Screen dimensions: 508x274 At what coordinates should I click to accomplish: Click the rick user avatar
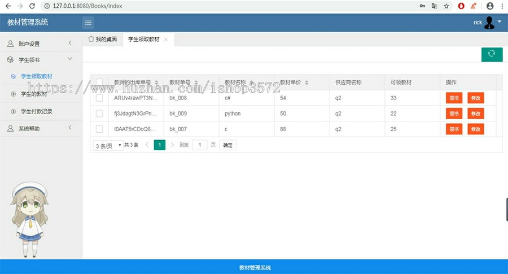pos(489,23)
